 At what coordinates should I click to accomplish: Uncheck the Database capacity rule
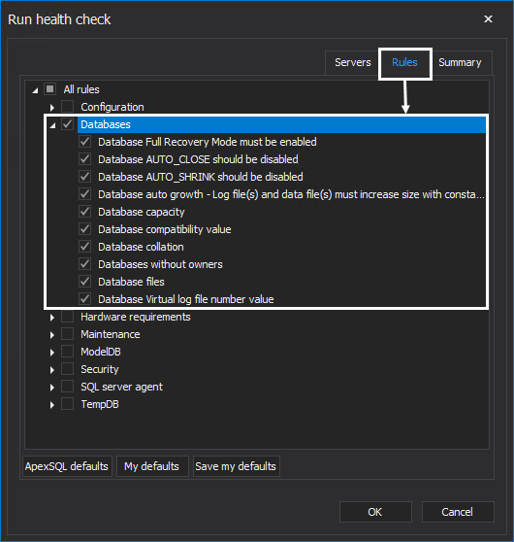coord(85,212)
